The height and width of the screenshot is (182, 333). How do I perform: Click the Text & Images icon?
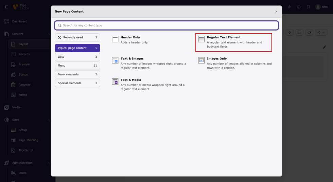point(115,60)
